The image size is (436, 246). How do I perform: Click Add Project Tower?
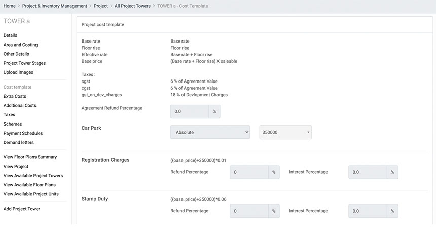(22, 209)
